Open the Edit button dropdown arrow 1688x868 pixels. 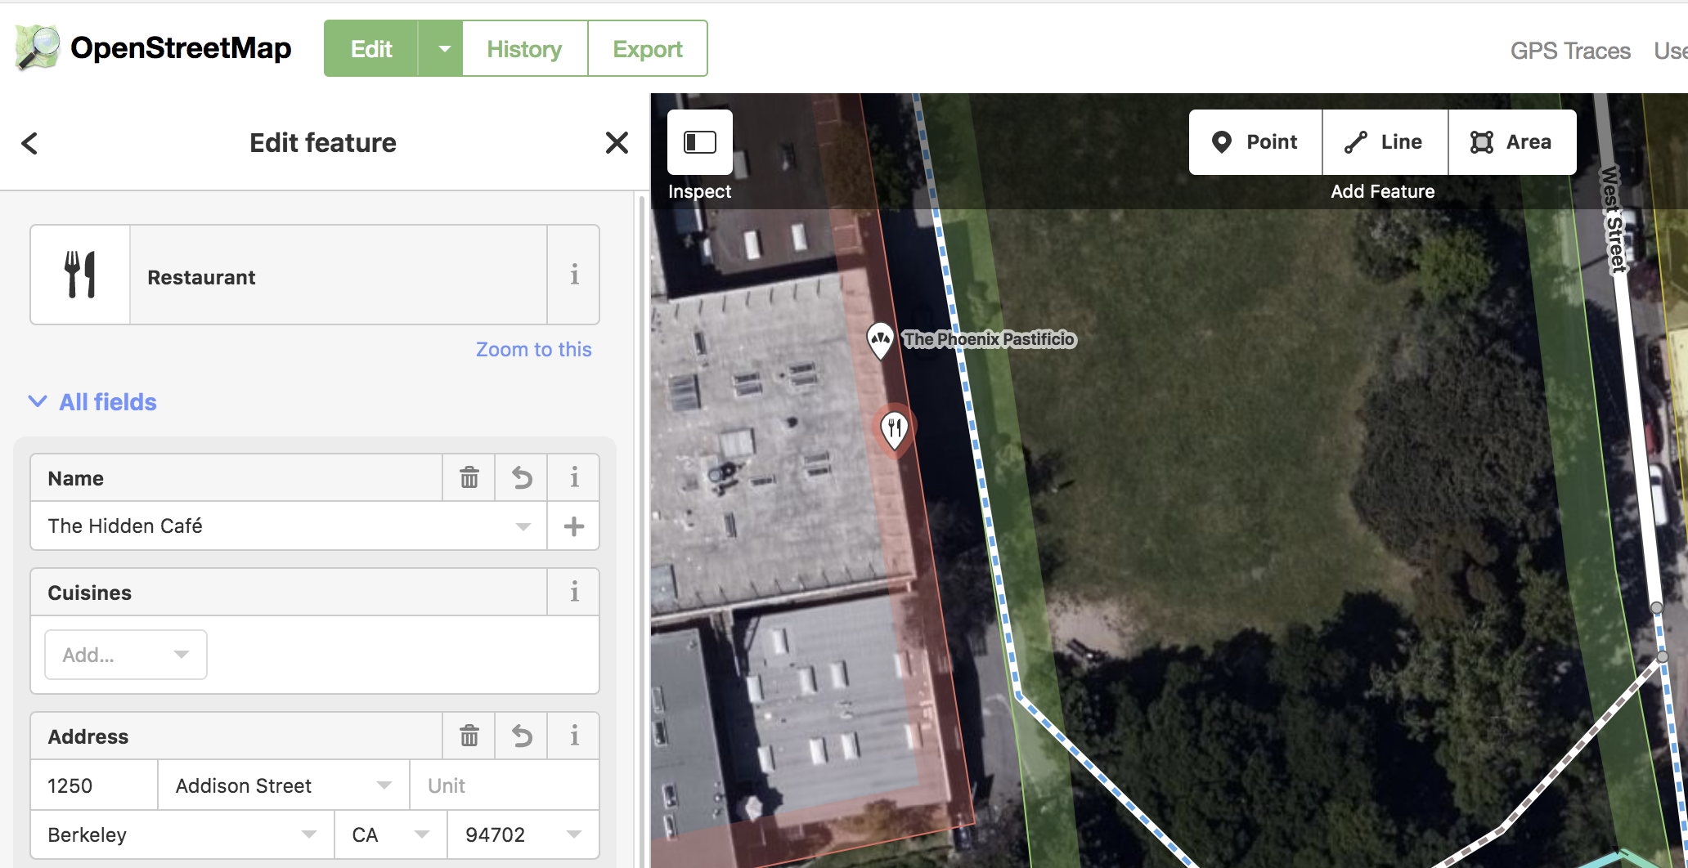[x=443, y=49]
